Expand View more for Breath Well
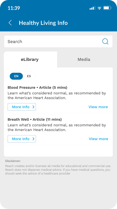The width and height of the screenshot is (117, 209). tap(98, 139)
